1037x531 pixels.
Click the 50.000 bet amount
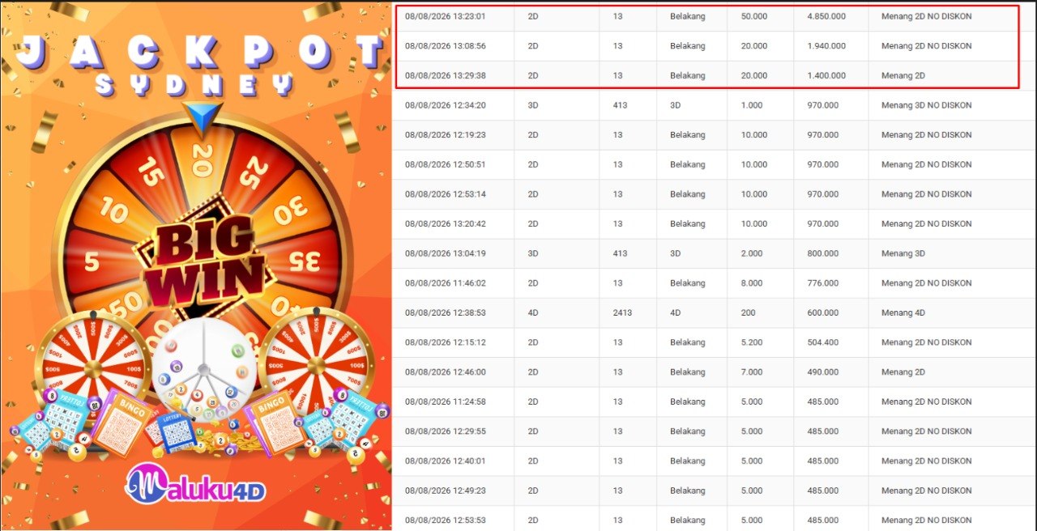(754, 16)
